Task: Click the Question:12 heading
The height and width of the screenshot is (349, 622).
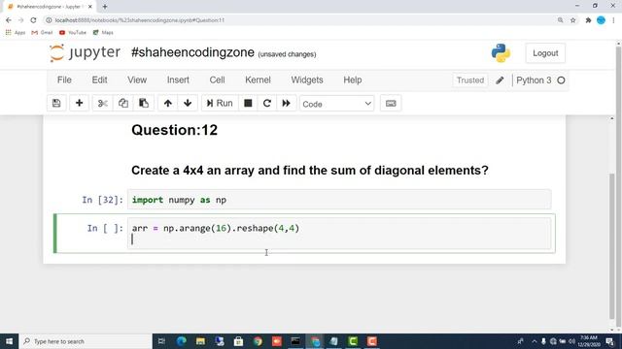Action: 175,130
